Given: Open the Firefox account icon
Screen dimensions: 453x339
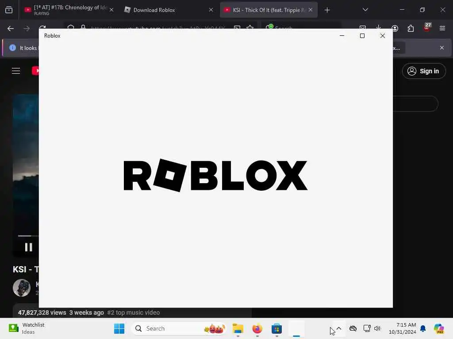Looking at the screenshot, I should click(395, 28).
